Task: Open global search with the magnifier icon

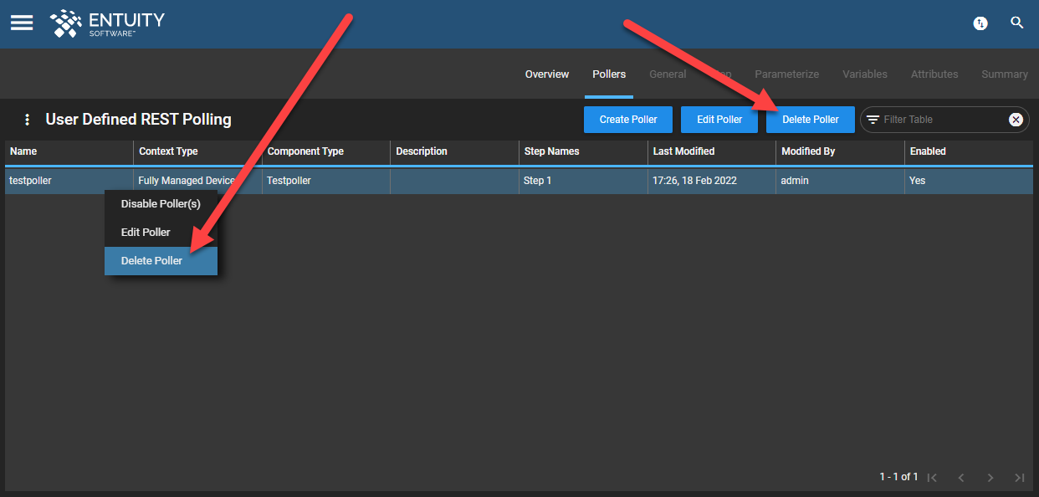Action: 1017,23
